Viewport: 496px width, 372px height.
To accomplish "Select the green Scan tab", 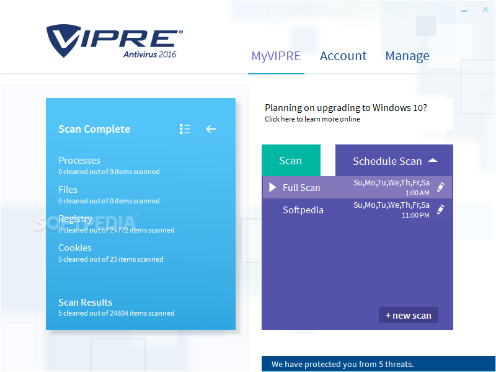I will [x=291, y=161].
